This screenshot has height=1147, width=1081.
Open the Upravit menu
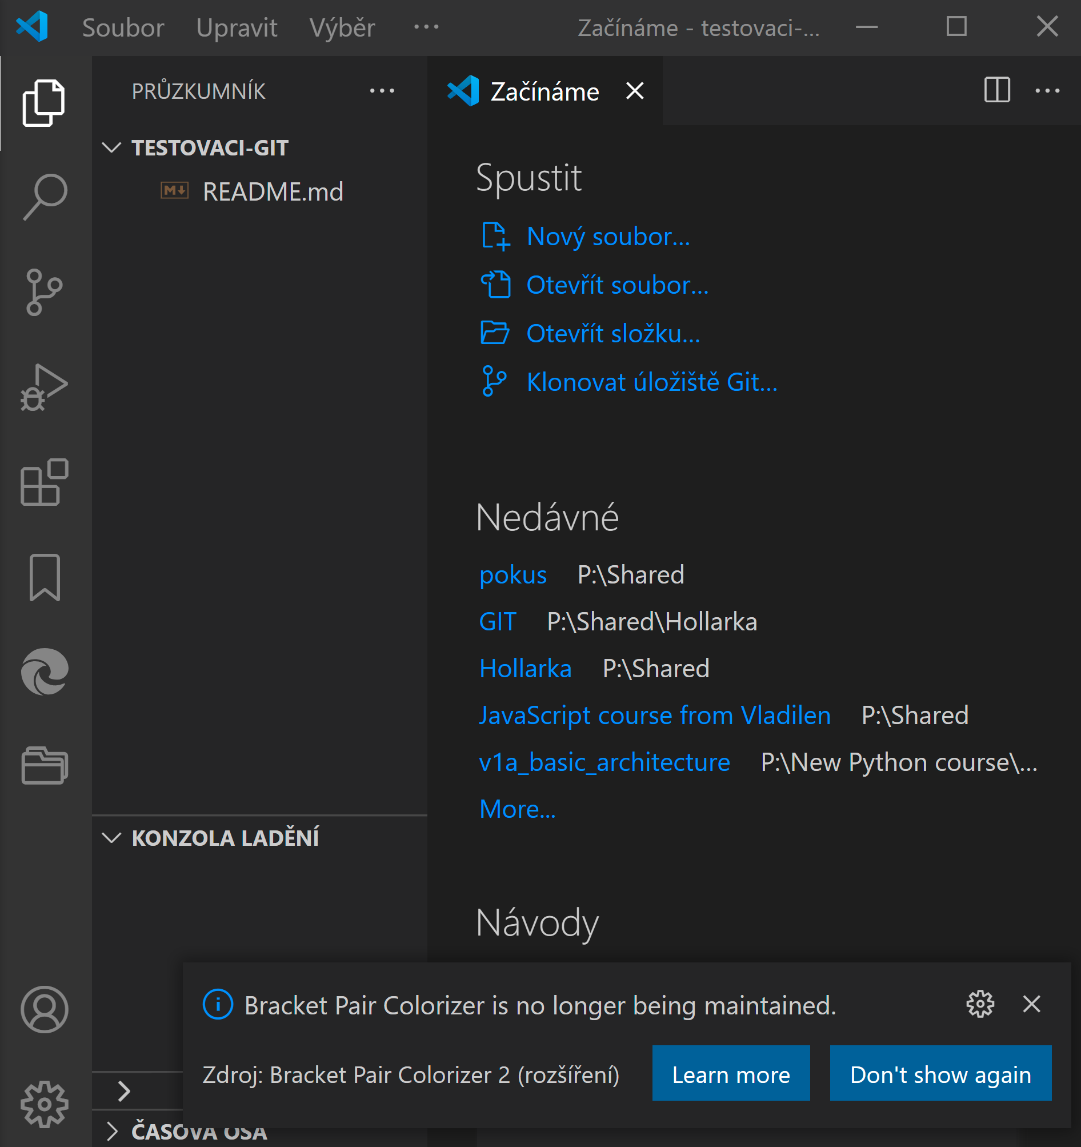[237, 27]
